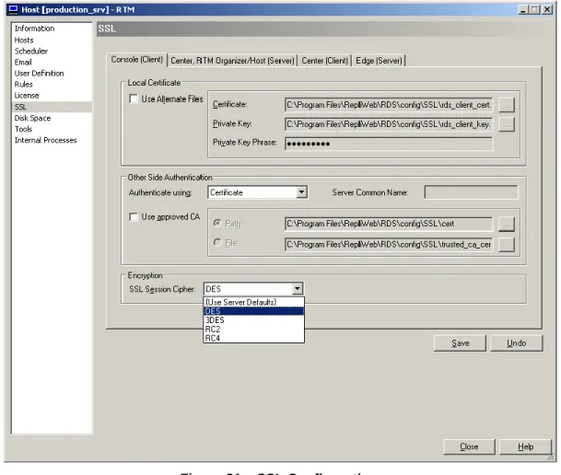Collapse the SSL Session Cipher dropdown arrow
This screenshot has width=561, height=475.
pos(298,289)
